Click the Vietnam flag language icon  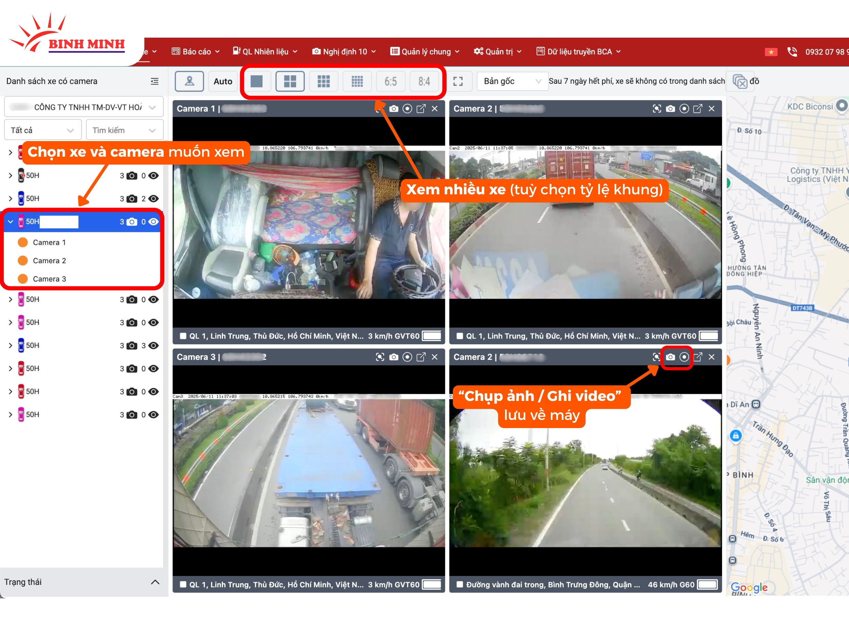[x=771, y=52]
